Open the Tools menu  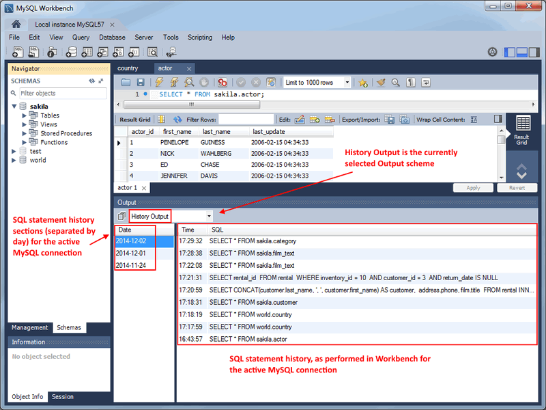[171, 38]
